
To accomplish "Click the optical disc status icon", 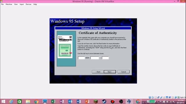I will 153,97.
